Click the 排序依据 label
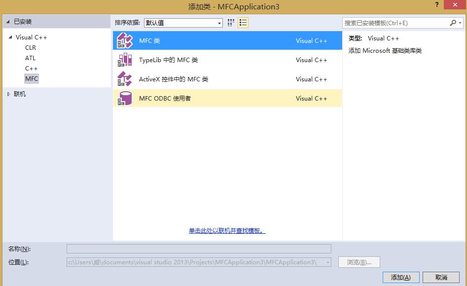 tap(127, 23)
